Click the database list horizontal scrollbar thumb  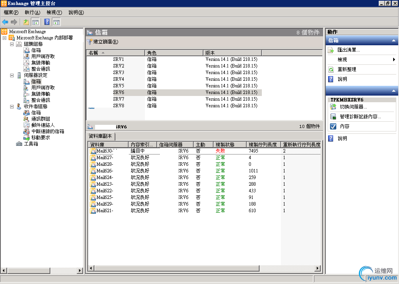[x=177, y=268]
